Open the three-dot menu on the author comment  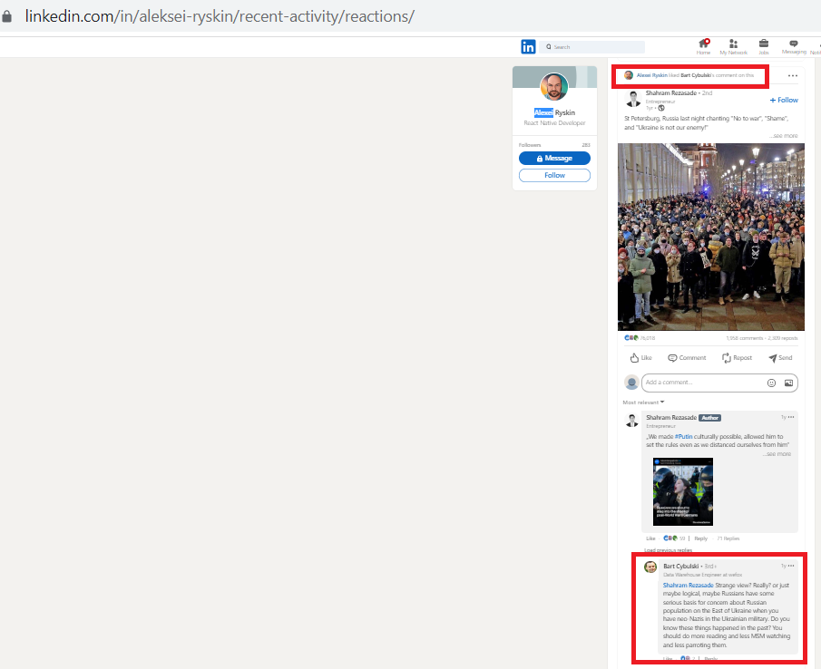[x=791, y=417]
